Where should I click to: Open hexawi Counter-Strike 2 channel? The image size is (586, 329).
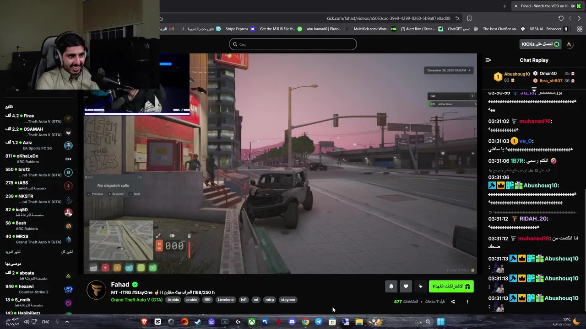[x=39, y=289]
